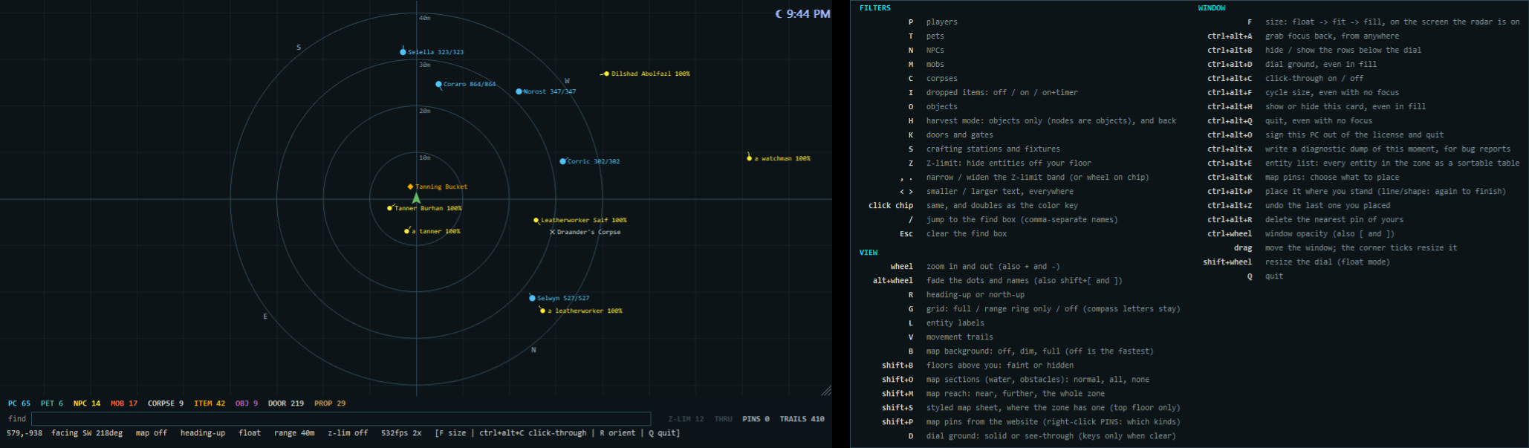Select the watchman NPC dot
The height and width of the screenshot is (448, 1529).
click(x=749, y=158)
